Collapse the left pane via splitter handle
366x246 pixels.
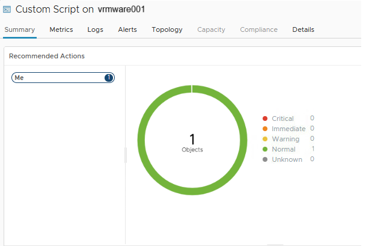(126, 155)
